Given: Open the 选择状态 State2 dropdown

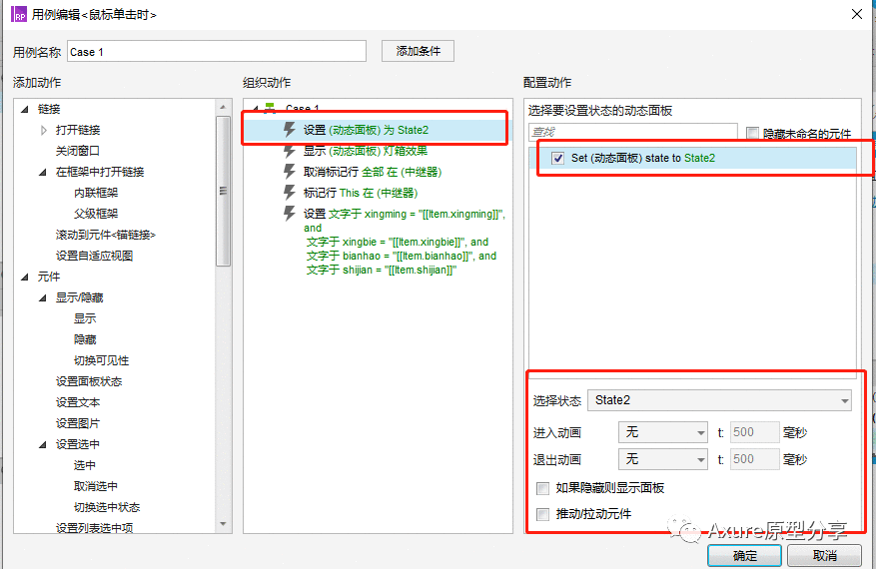Looking at the screenshot, I should 719,400.
